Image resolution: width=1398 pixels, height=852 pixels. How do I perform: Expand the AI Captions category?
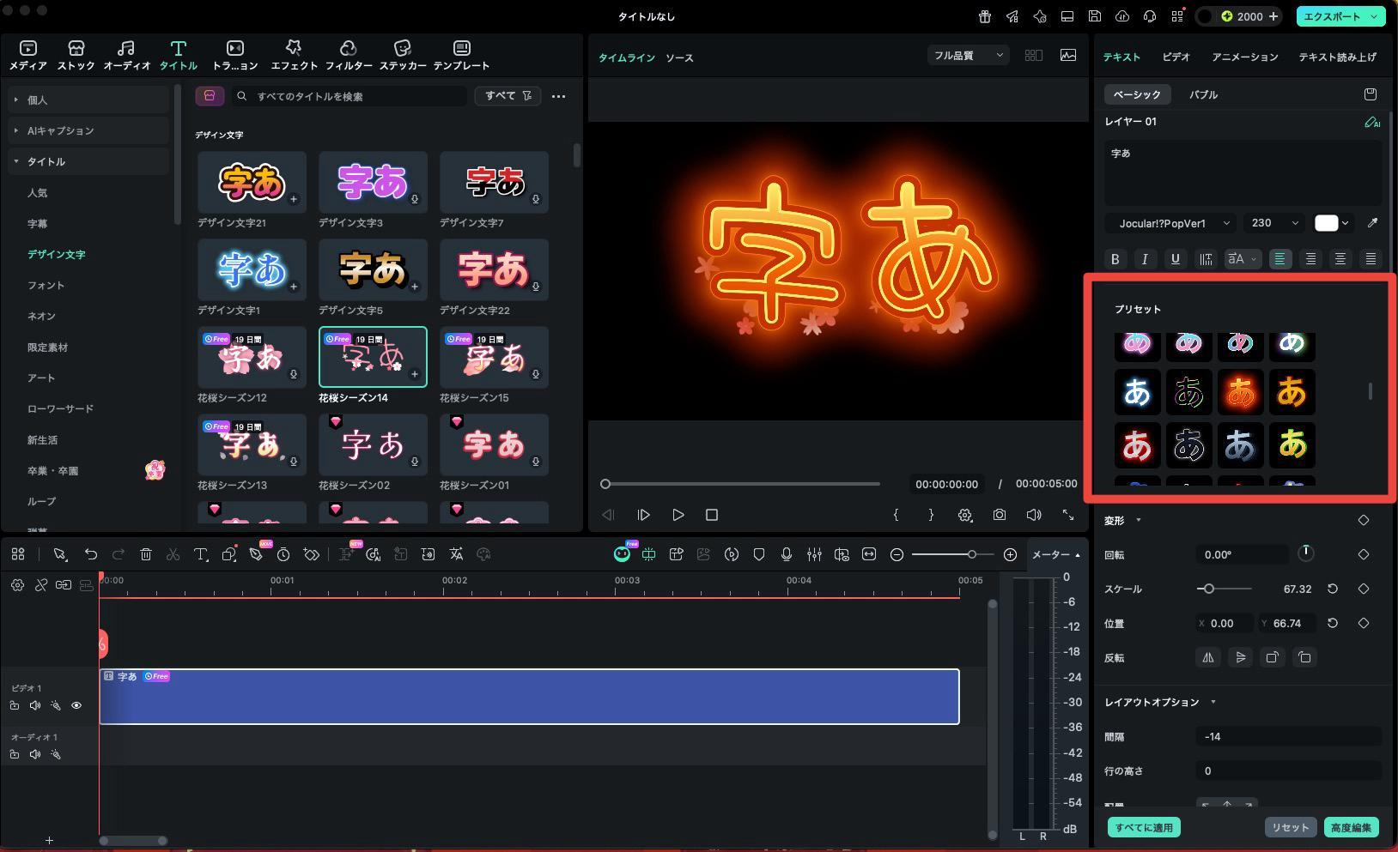tap(60, 130)
